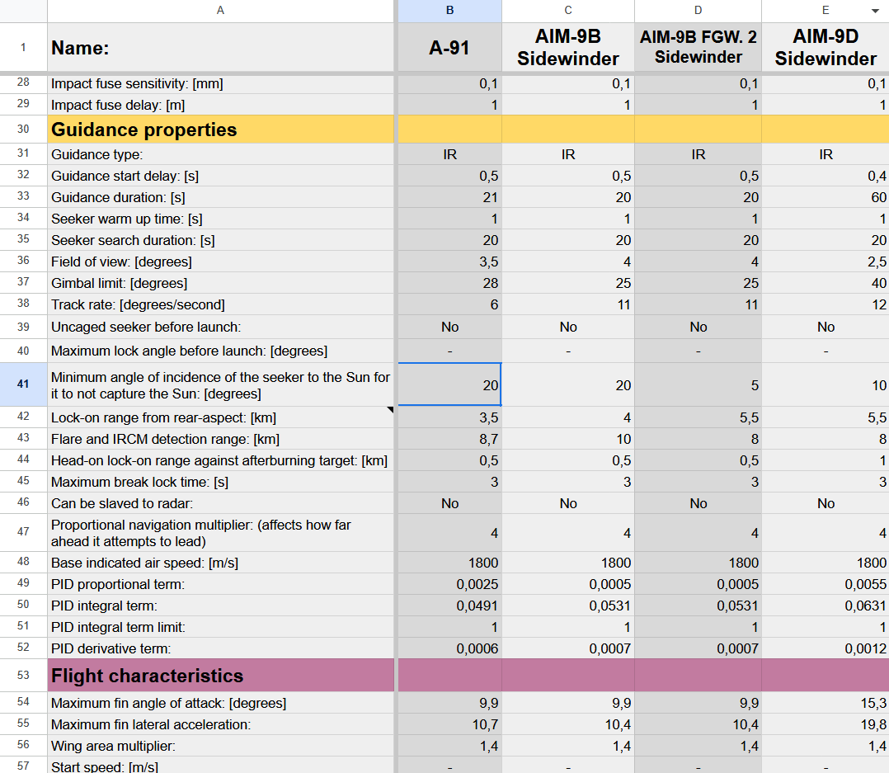Click 'Seeker warm up time: [s]' cell
889x773 pixels.
(220, 219)
